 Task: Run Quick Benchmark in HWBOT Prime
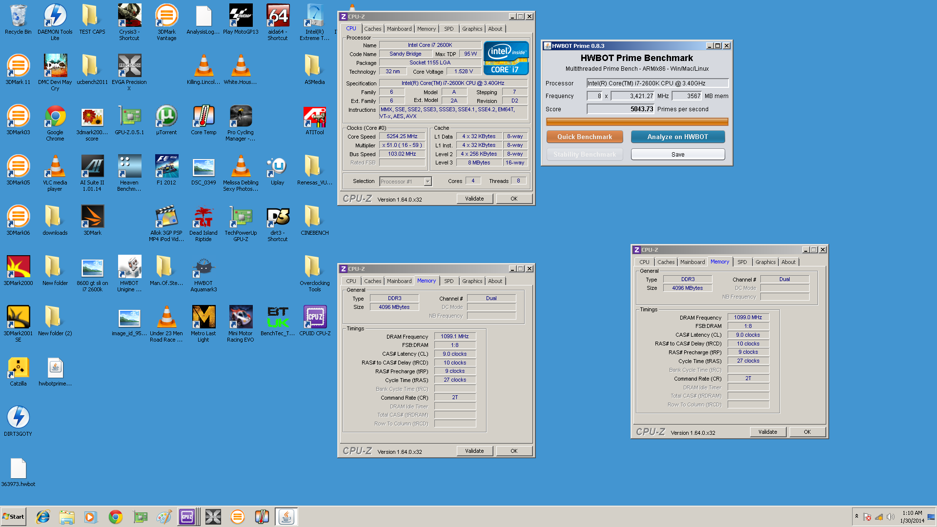click(585, 137)
